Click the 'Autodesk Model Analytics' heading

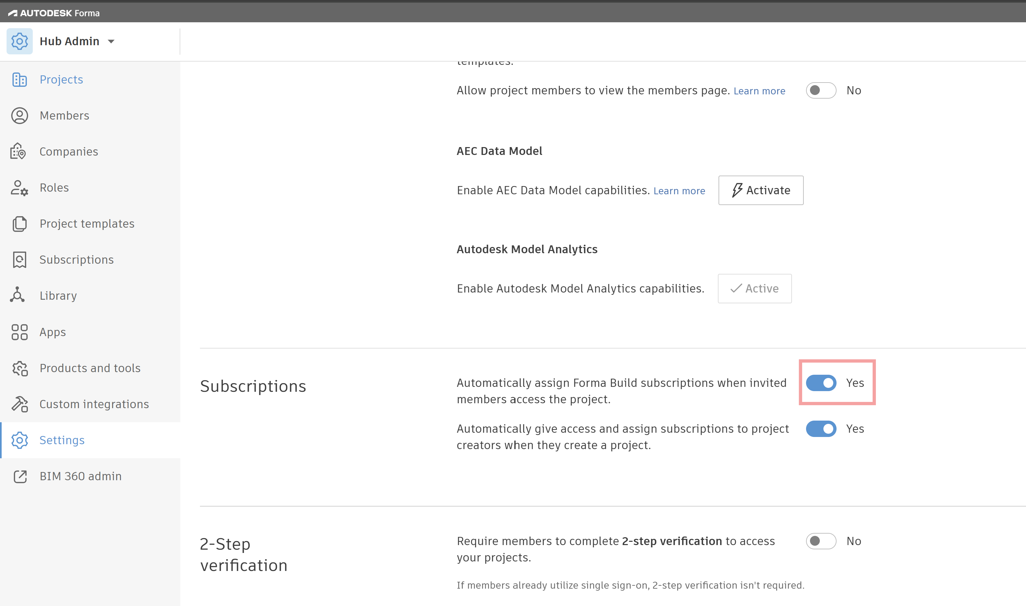(x=527, y=249)
